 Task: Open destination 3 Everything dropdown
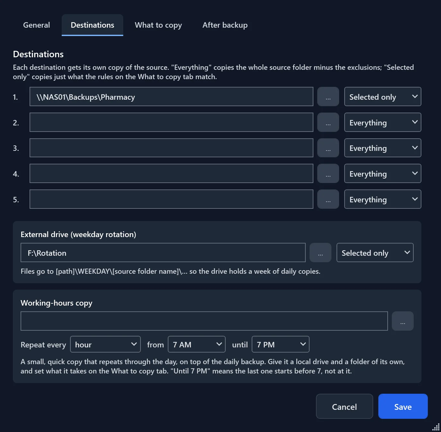(383, 148)
